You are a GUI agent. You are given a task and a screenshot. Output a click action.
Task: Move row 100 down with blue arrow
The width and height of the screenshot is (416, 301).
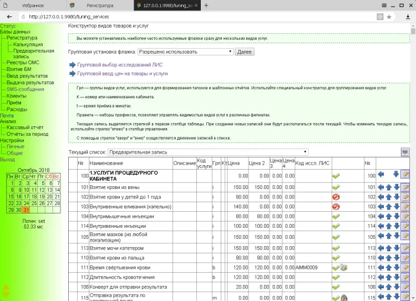tap(396, 174)
